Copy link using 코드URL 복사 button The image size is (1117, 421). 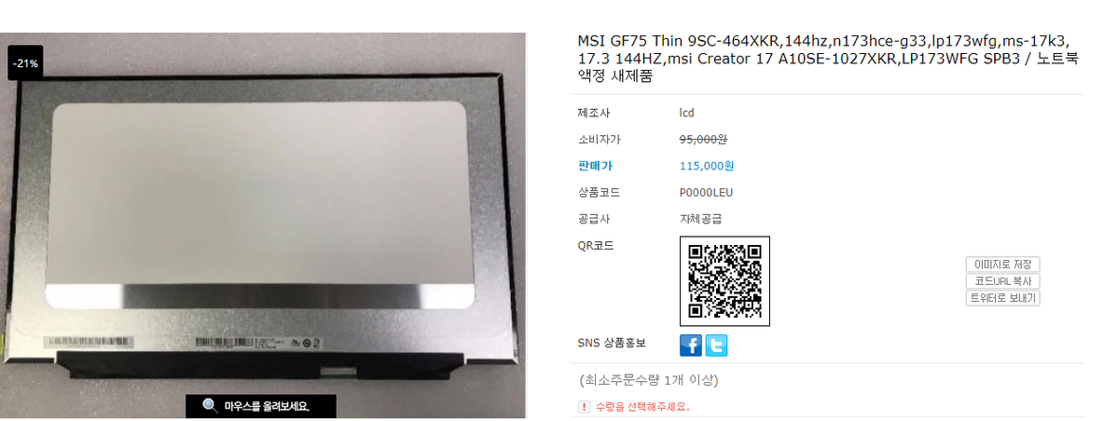click(1002, 281)
